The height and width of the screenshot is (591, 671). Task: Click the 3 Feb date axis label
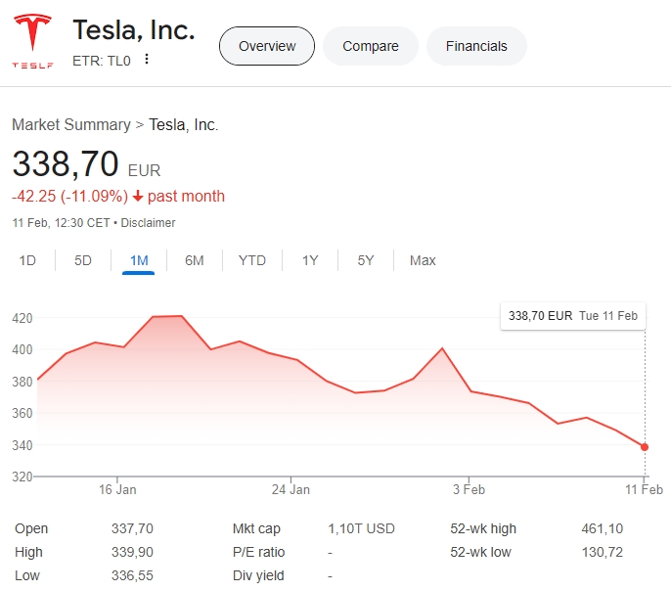pos(469,489)
